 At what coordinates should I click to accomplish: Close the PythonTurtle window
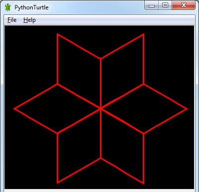tap(184, 5)
